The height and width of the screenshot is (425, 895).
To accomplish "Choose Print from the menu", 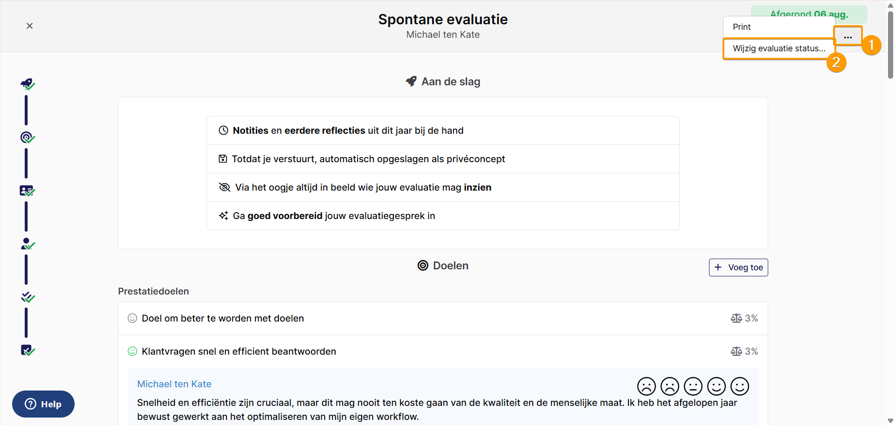I will tap(779, 27).
